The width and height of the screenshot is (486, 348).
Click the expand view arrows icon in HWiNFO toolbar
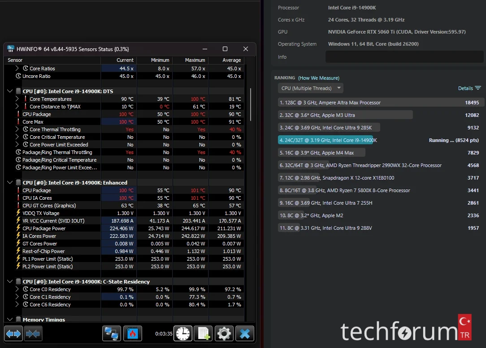point(13,334)
